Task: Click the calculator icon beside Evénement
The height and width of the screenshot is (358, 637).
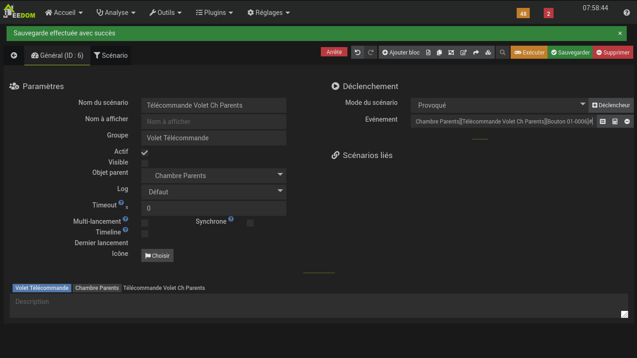Action: pos(615,122)
